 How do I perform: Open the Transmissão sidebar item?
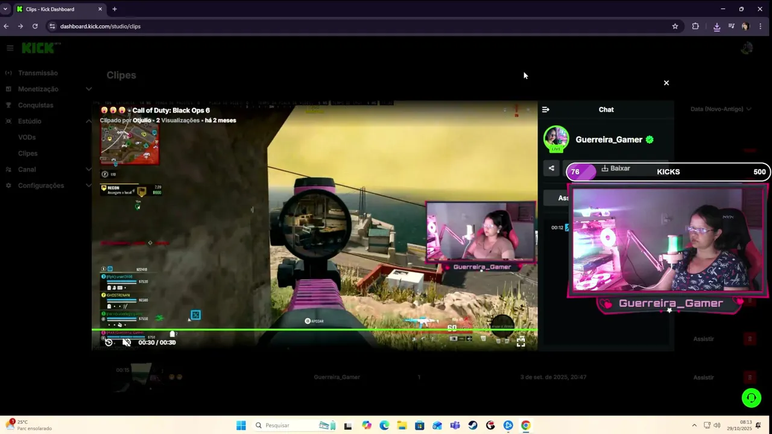coord(38,73)
